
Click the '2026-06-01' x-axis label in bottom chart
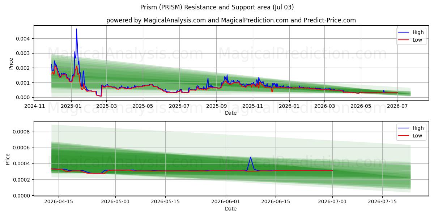click(x=226, y=202)
